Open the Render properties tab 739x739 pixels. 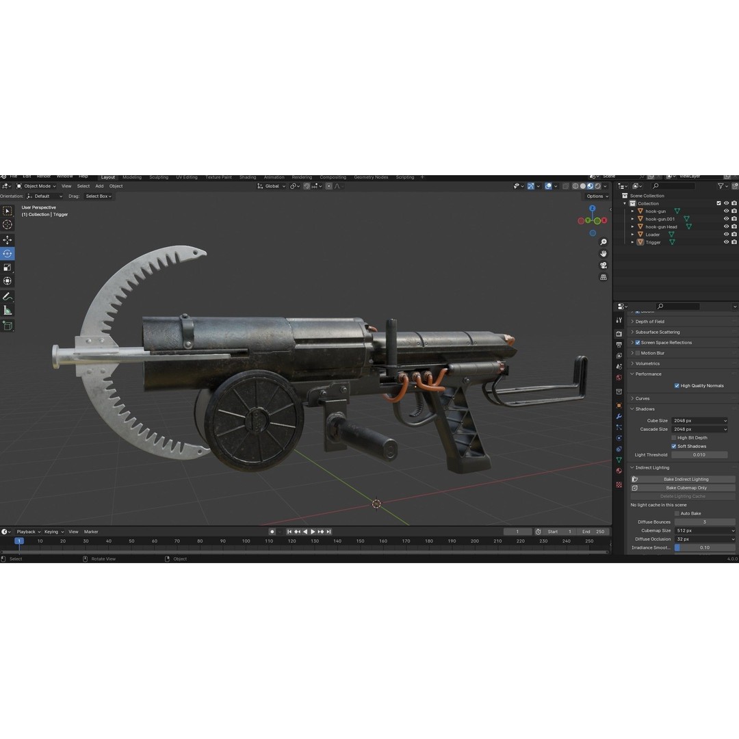[x=619, y=333]
